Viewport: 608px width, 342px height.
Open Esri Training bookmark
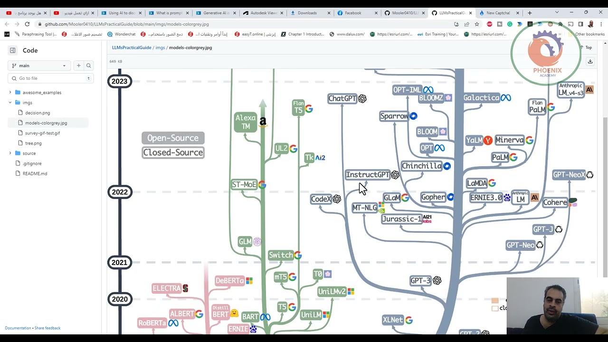[438, 34]
